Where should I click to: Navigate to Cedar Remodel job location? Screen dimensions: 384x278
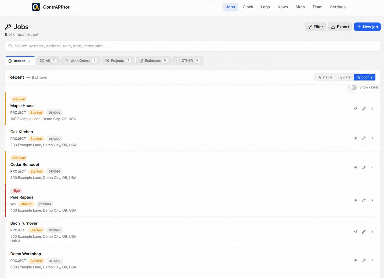coord(355,168)
